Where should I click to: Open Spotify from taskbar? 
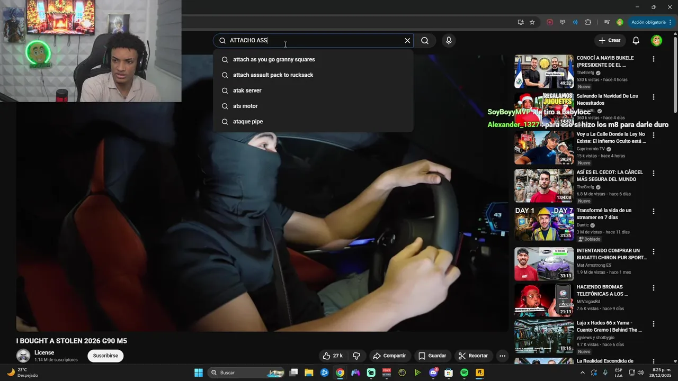[464, 373]
